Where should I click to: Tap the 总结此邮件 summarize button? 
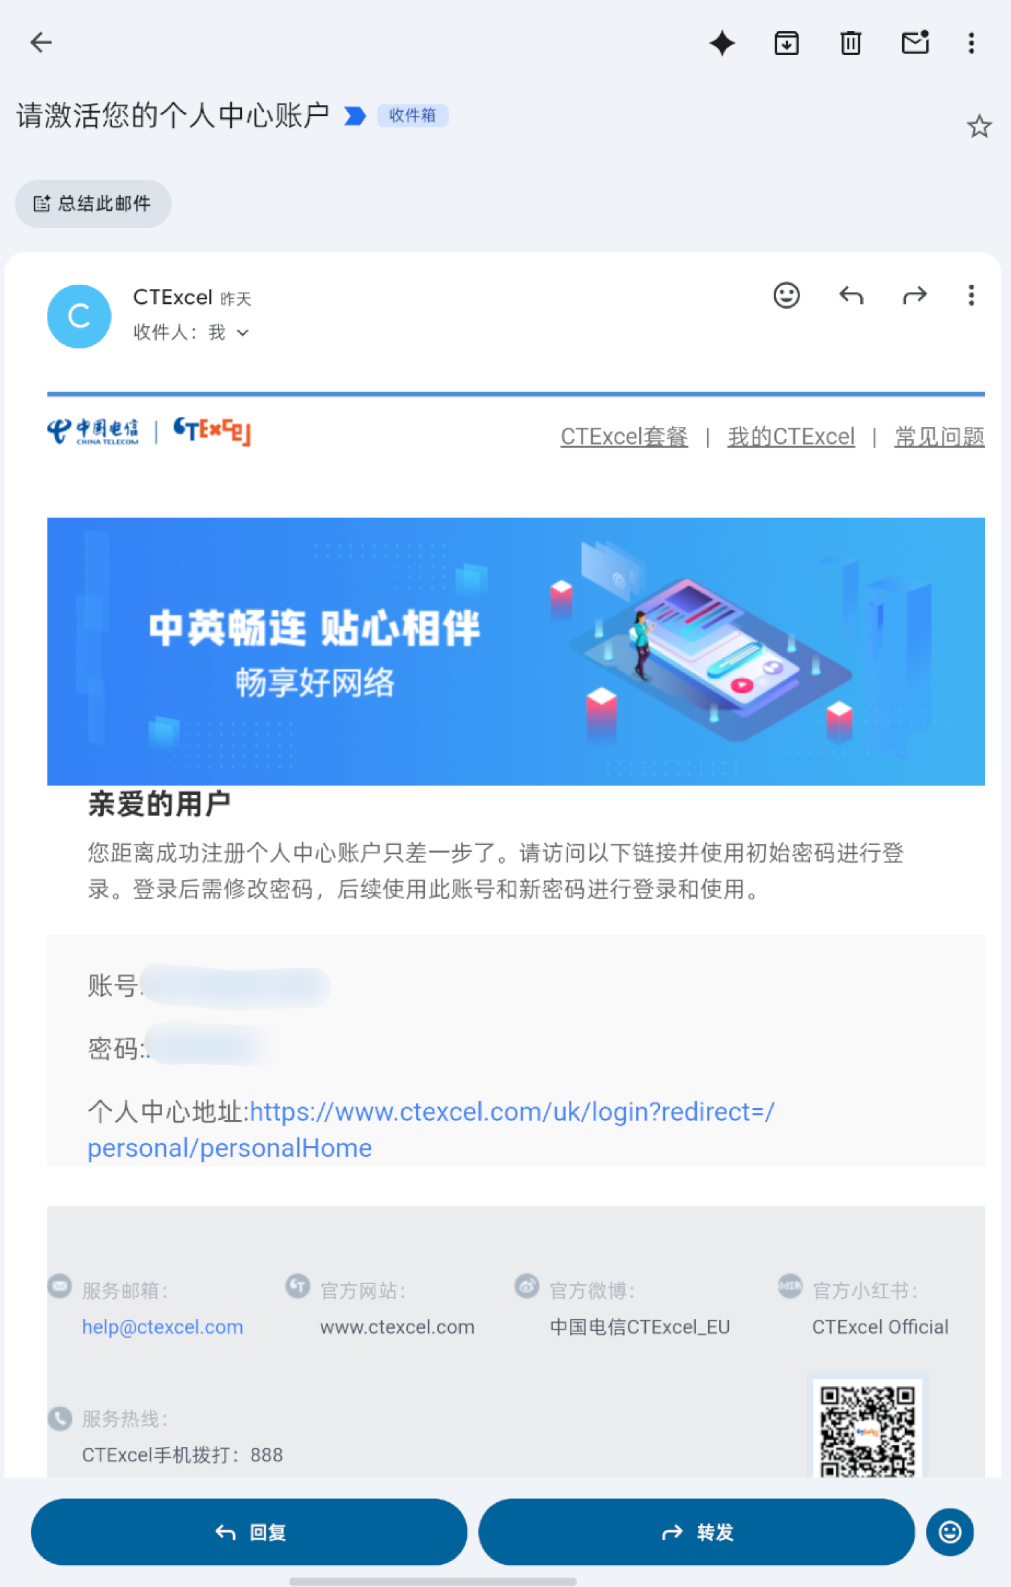pyautogui.click(x=93, y=204)
